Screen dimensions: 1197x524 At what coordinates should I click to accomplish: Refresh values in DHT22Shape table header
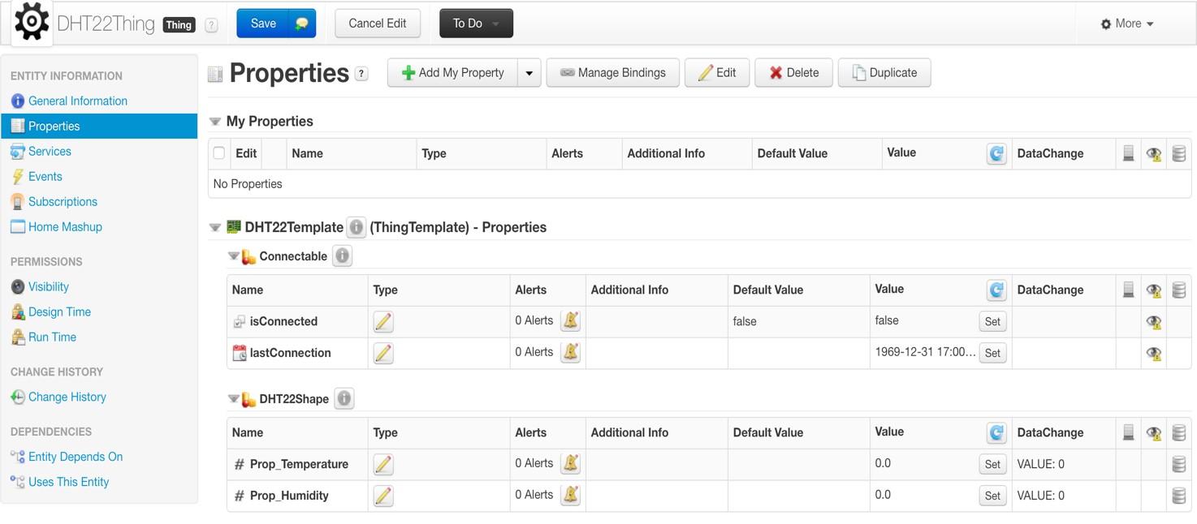(x=996, y=432)
